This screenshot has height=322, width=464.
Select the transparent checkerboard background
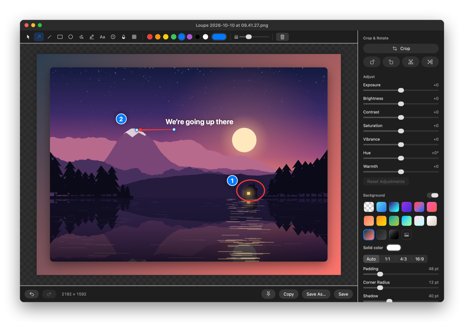click(x=369, y=207)
